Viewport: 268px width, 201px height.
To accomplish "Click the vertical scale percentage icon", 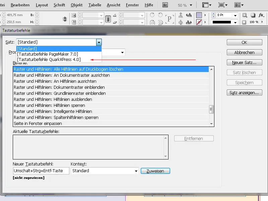I will pos(74,22).
